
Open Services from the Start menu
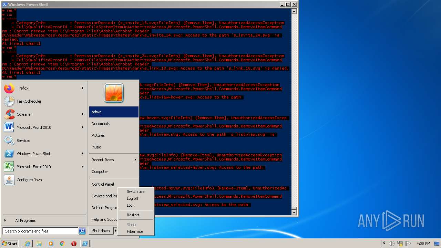click(44, 141)
